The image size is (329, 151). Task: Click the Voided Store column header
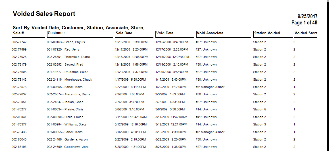point(306,33)
